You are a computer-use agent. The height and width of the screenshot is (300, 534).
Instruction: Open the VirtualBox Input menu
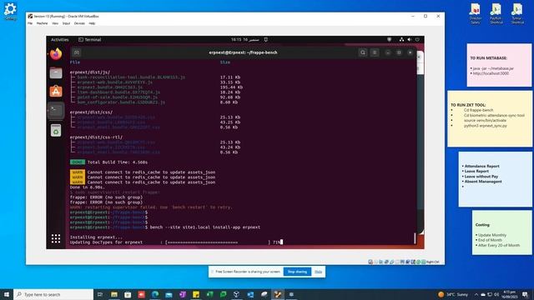click(x=66, y=23)
